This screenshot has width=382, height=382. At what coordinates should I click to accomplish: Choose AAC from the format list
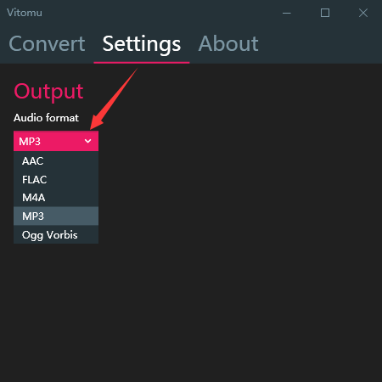pos(56,161)
